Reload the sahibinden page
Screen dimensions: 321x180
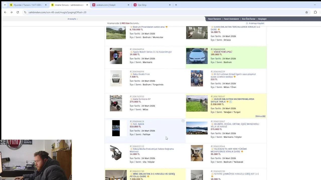(x=18, y=12)
